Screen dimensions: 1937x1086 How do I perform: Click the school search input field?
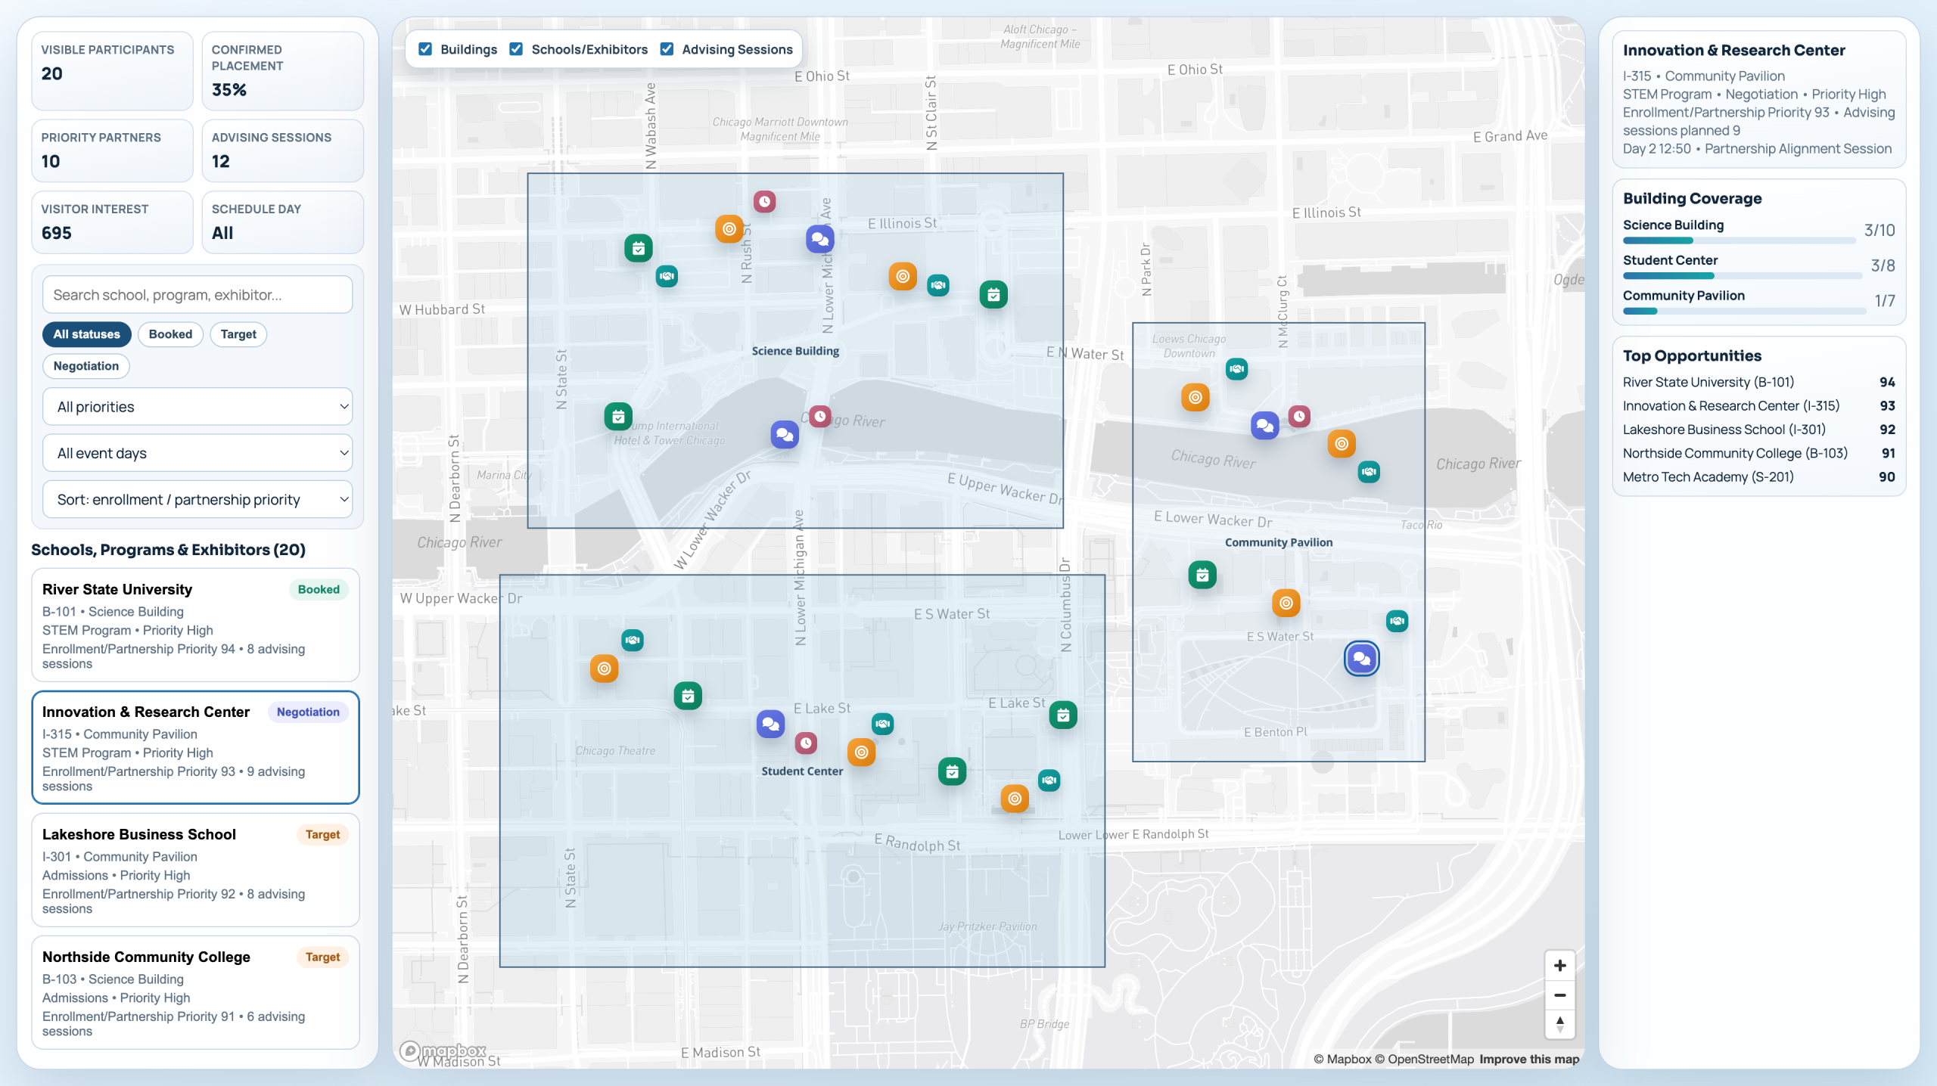(x=197, y=295)
